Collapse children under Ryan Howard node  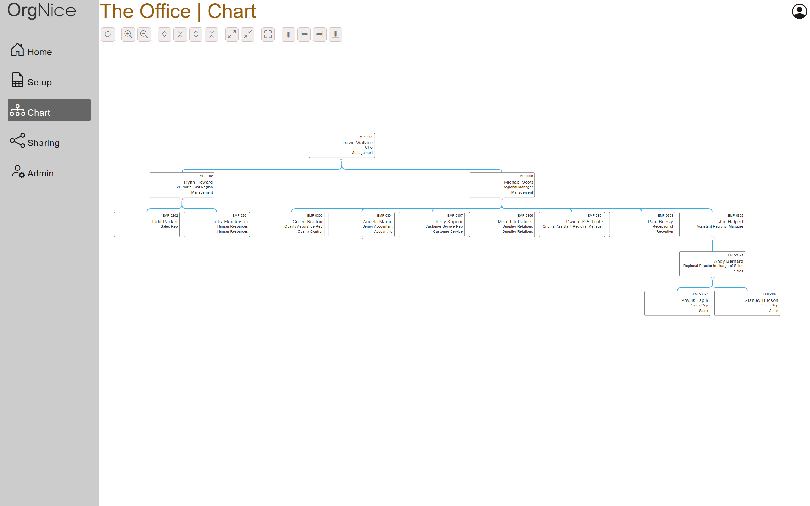(182, 199)
